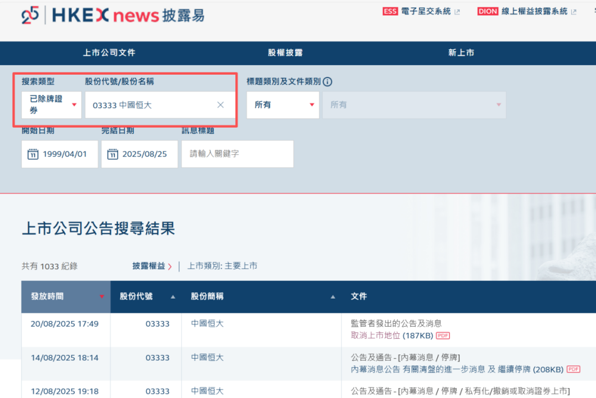Switch to the 新上市 tab
The width and height of the screenshot is (596, 398).
pos(461,53)
